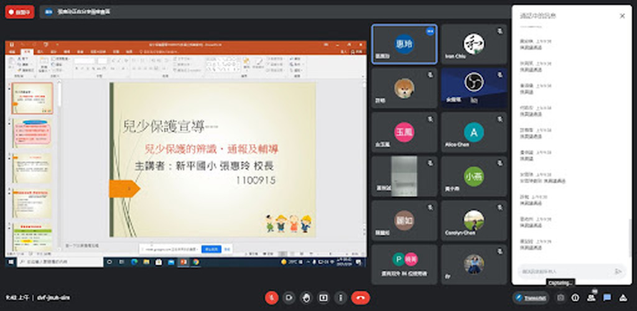Click the meeting code text at bottom left

click(x=53, y=297)
